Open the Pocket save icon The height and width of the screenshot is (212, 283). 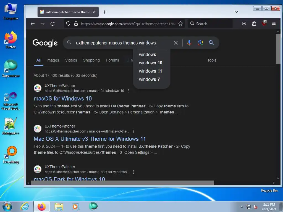[x=244, y=24]
